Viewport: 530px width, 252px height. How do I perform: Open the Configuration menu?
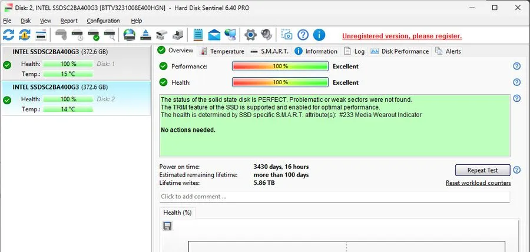pyautogui.click(x=103, y=21)
